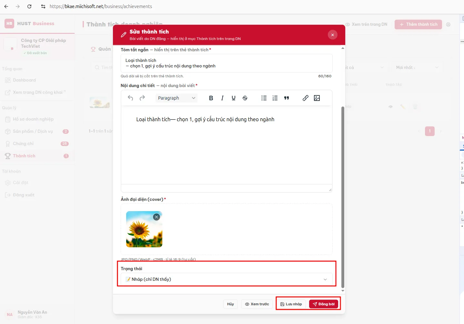Insert a hyperlink in the editor

[x=306, y=98]
